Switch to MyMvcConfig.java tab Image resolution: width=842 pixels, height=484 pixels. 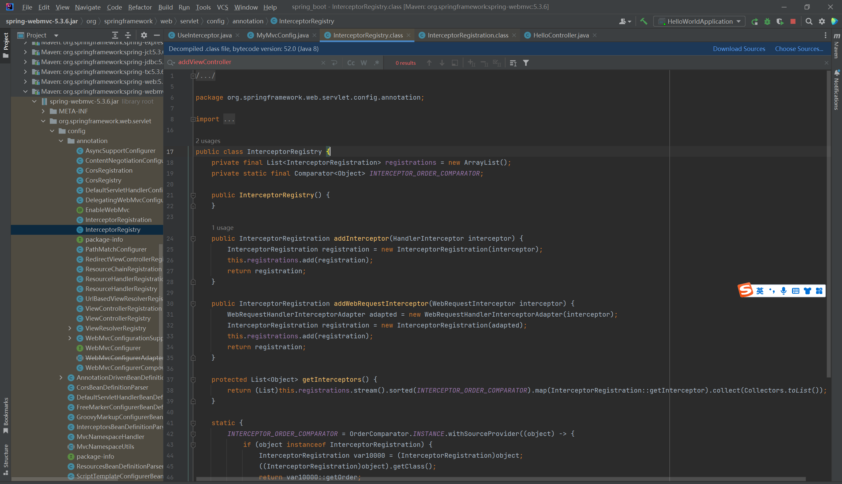282,35
